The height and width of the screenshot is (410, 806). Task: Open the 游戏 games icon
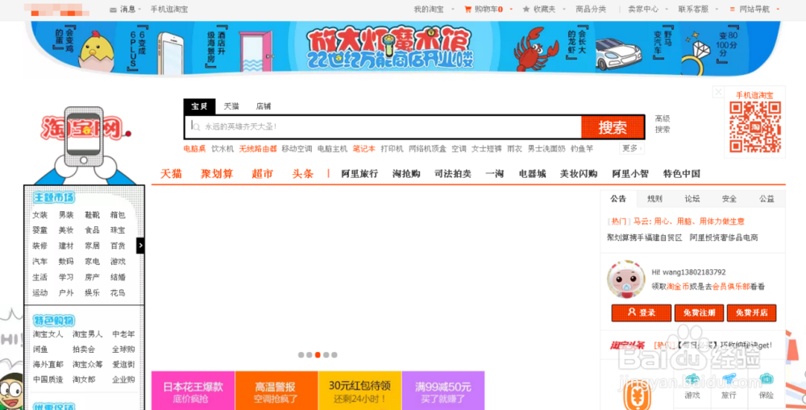692,379
